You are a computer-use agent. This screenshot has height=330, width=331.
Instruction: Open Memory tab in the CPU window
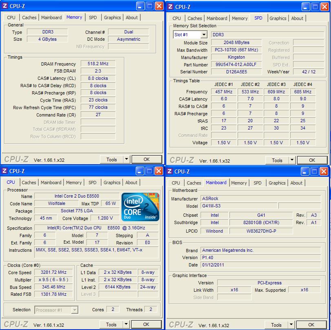(x=74, y=183)
